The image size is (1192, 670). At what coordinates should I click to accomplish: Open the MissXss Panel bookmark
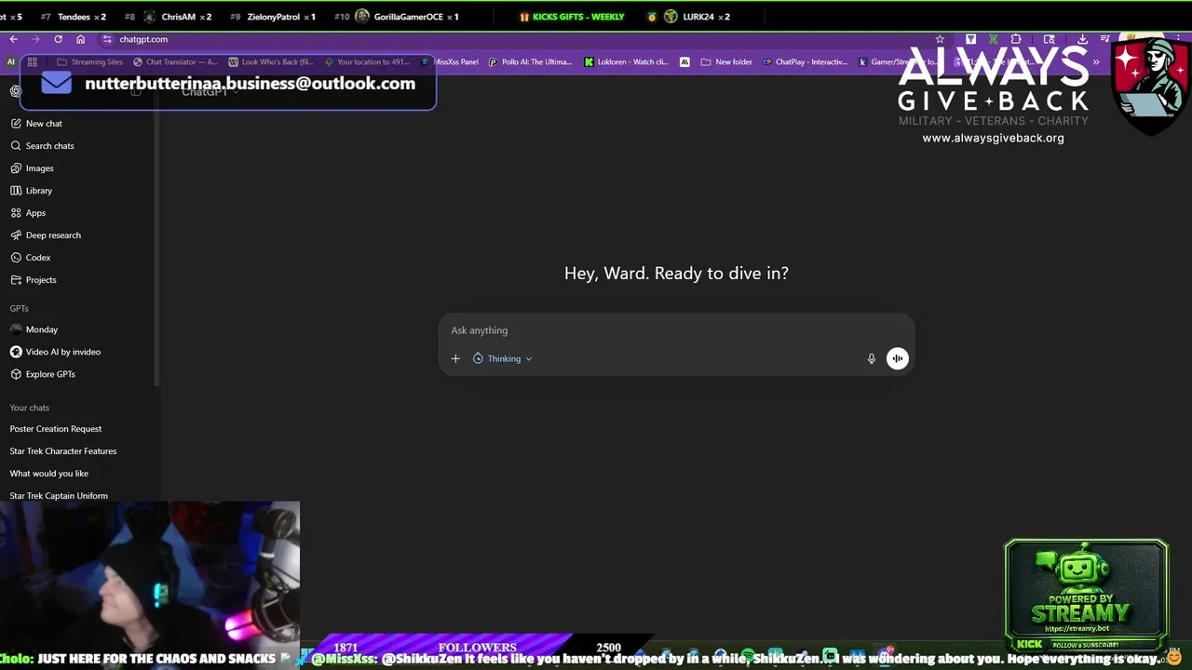[451, 62]
